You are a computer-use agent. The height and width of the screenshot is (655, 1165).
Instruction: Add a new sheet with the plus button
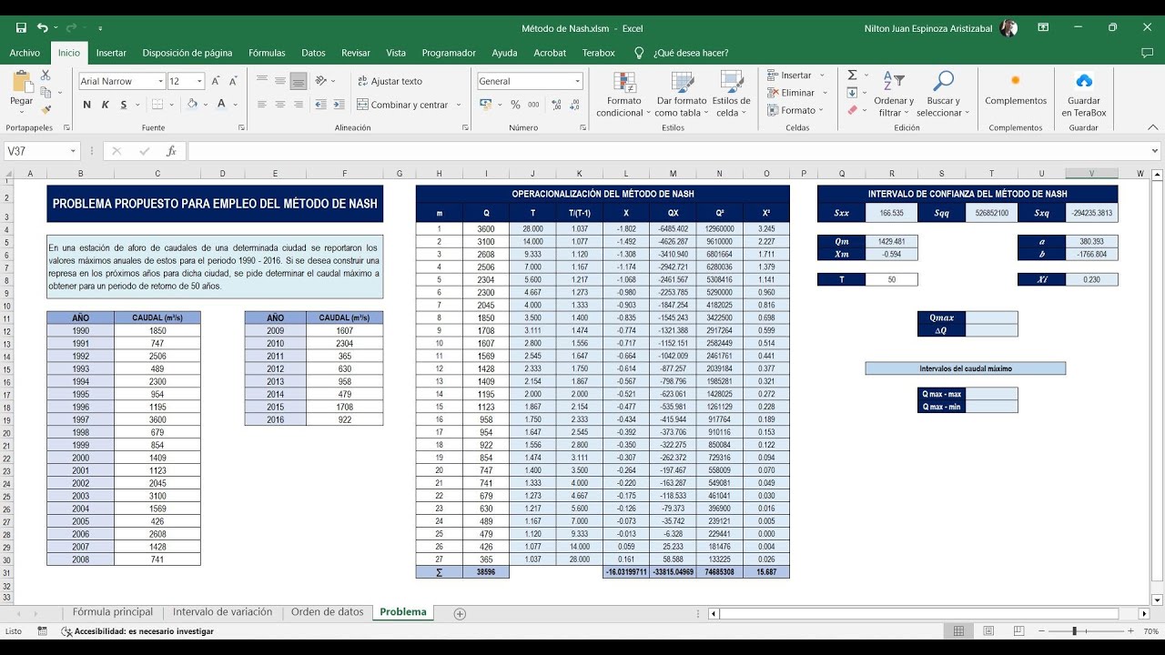pos(460,613)
